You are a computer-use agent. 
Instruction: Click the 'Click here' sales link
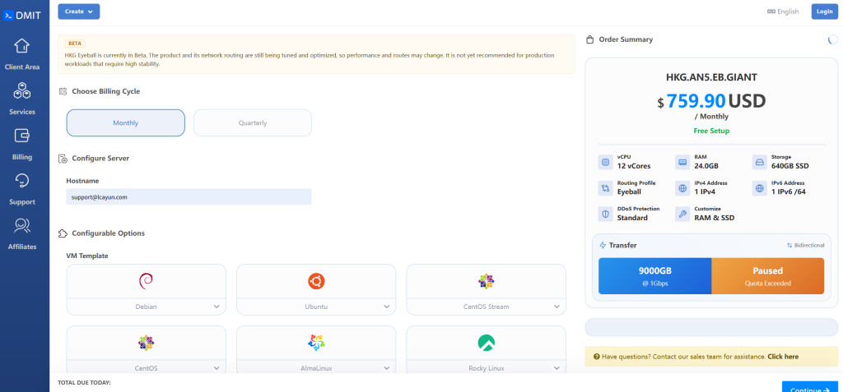(783, 357)
